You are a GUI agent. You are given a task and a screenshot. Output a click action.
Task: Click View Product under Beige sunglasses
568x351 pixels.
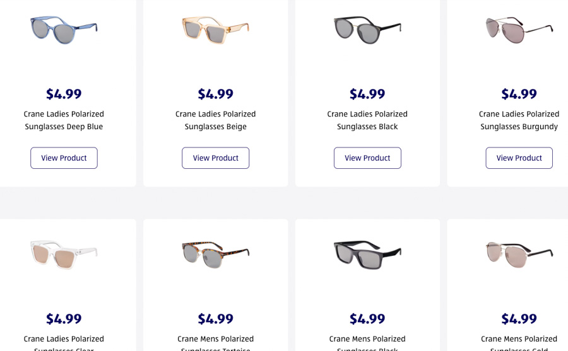click(x=215, y=158)
